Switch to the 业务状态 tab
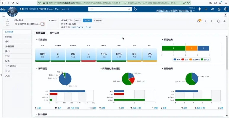Screen dimensions: 229x118 click(x=54, y=32)
